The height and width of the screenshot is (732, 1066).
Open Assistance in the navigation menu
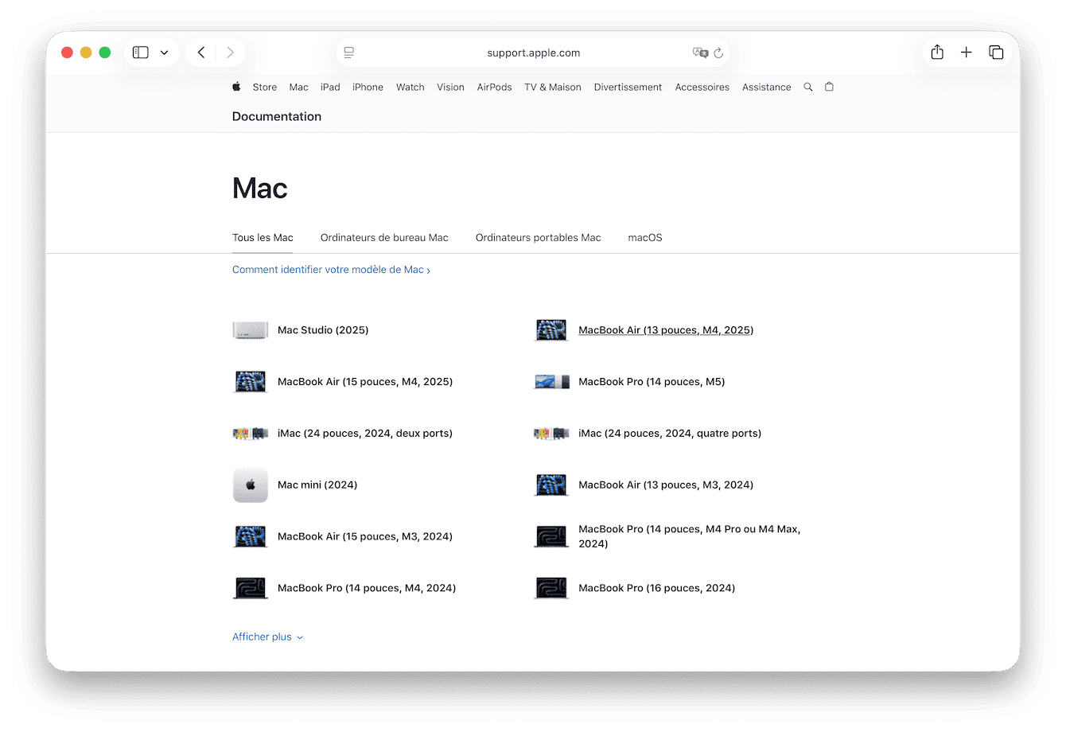[x=766, y=88]
